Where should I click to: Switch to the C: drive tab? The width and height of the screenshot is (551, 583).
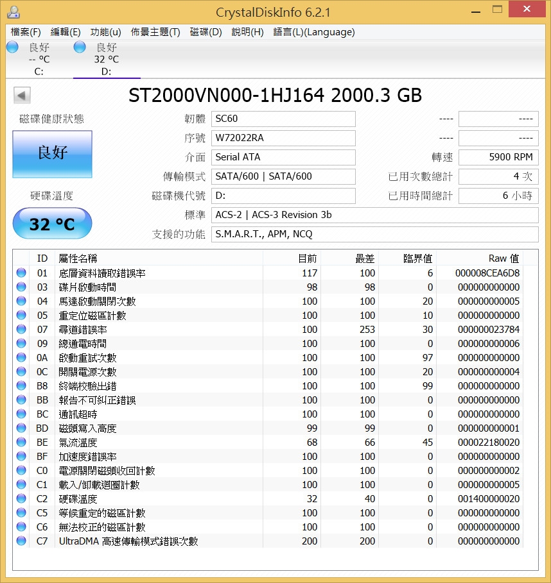pos(39,59)
